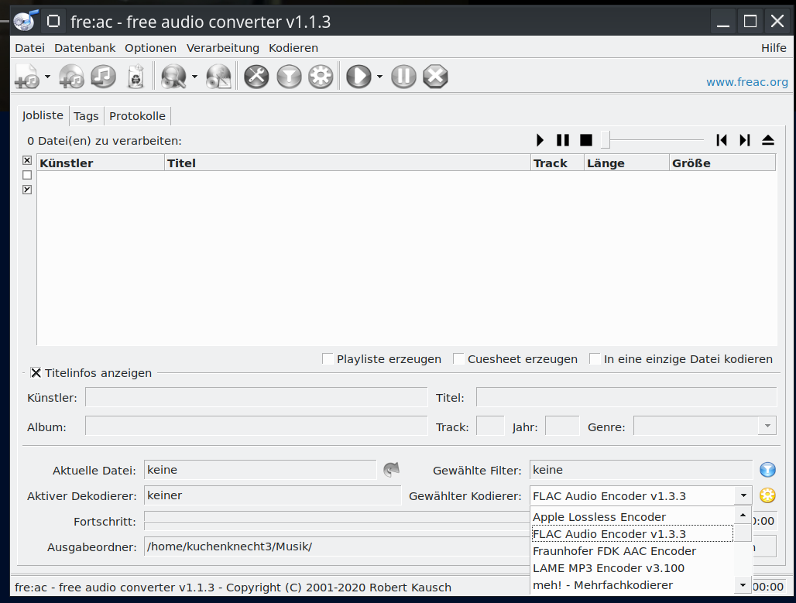The height and width of the screenshot is (603, 796).
Task: Skip to next track
Action: (x=745, y=140)
